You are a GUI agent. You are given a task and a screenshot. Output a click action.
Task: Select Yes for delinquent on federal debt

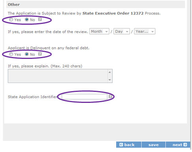point(11,54)
